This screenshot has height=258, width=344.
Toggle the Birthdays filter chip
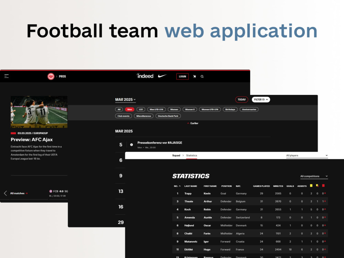pos(230,109)
